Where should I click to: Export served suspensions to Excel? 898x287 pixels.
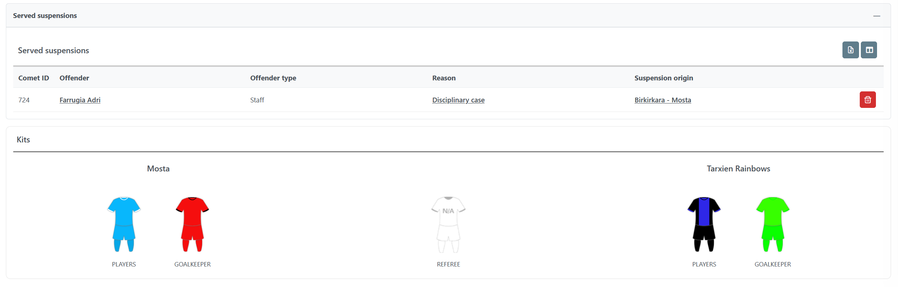tap(850, 50)
